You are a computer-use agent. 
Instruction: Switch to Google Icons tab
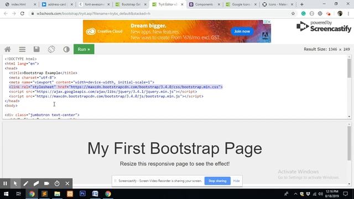pos(241,4)
